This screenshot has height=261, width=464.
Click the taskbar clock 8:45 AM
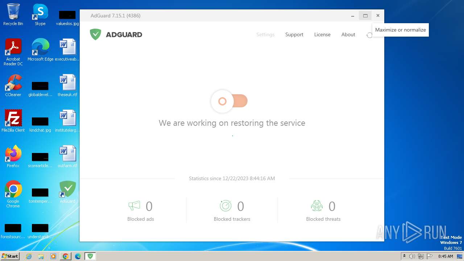[x=446, y=256]
